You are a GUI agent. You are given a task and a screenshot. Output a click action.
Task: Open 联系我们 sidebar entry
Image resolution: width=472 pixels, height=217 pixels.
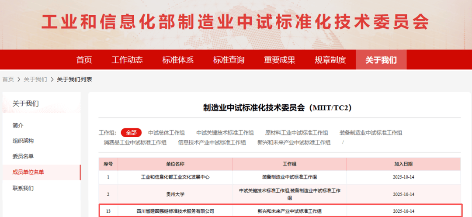pyautogui.click(x=23, y=188)
